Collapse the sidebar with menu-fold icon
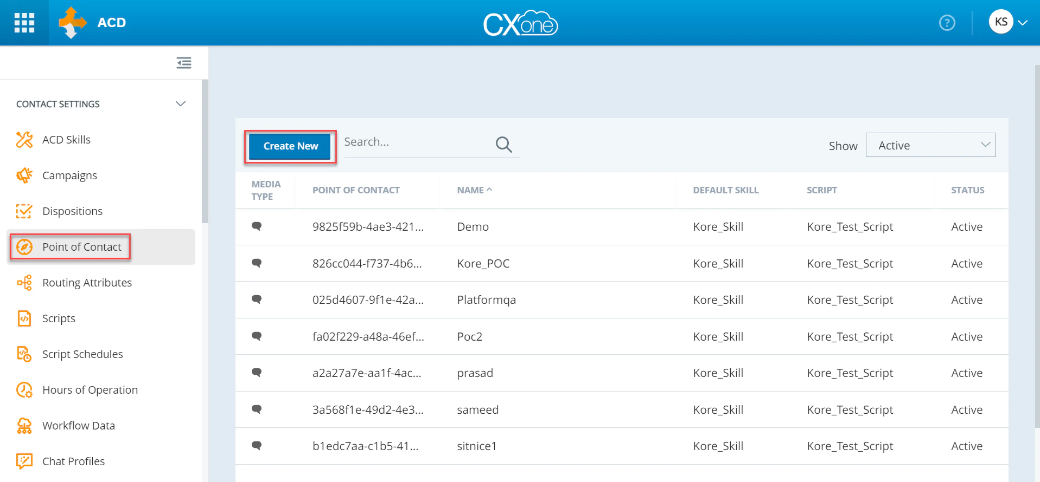 click(x=184, y=63)
